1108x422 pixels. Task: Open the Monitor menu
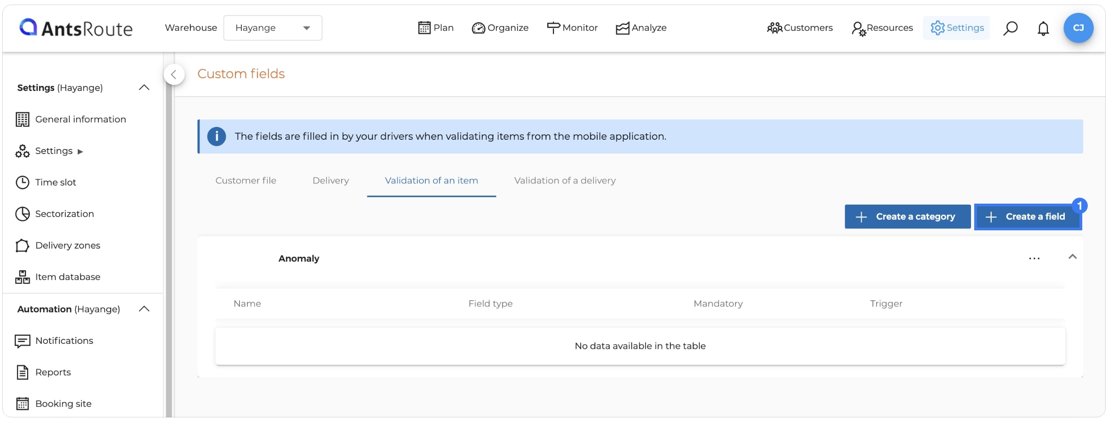(x=572, y=28)
